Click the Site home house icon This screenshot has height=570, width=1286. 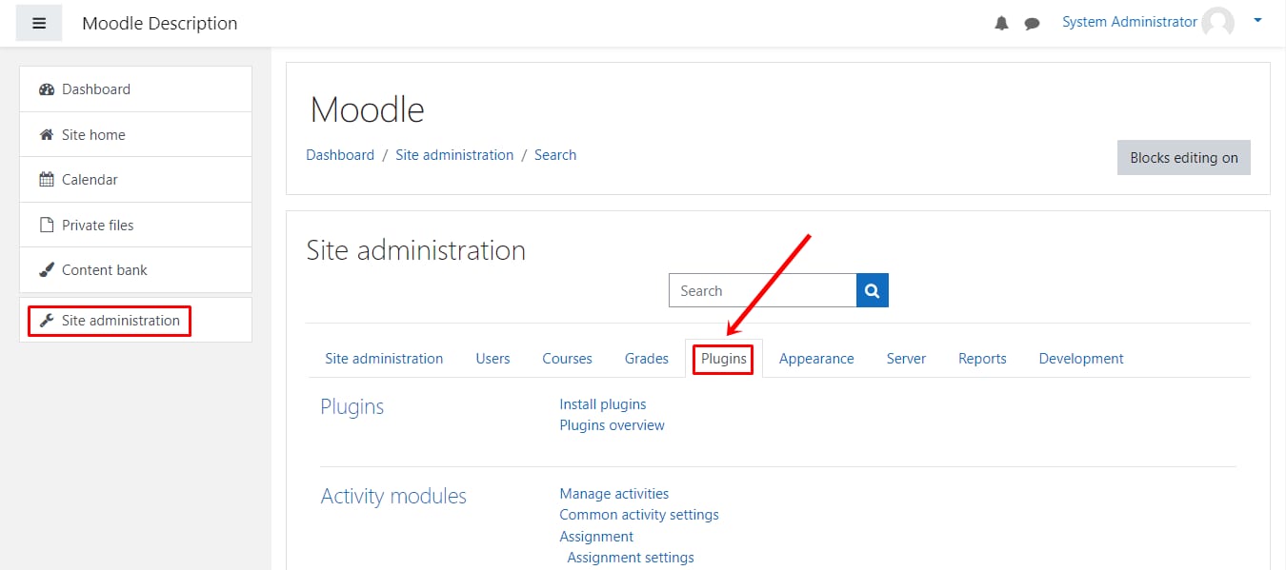click(46, 135)
